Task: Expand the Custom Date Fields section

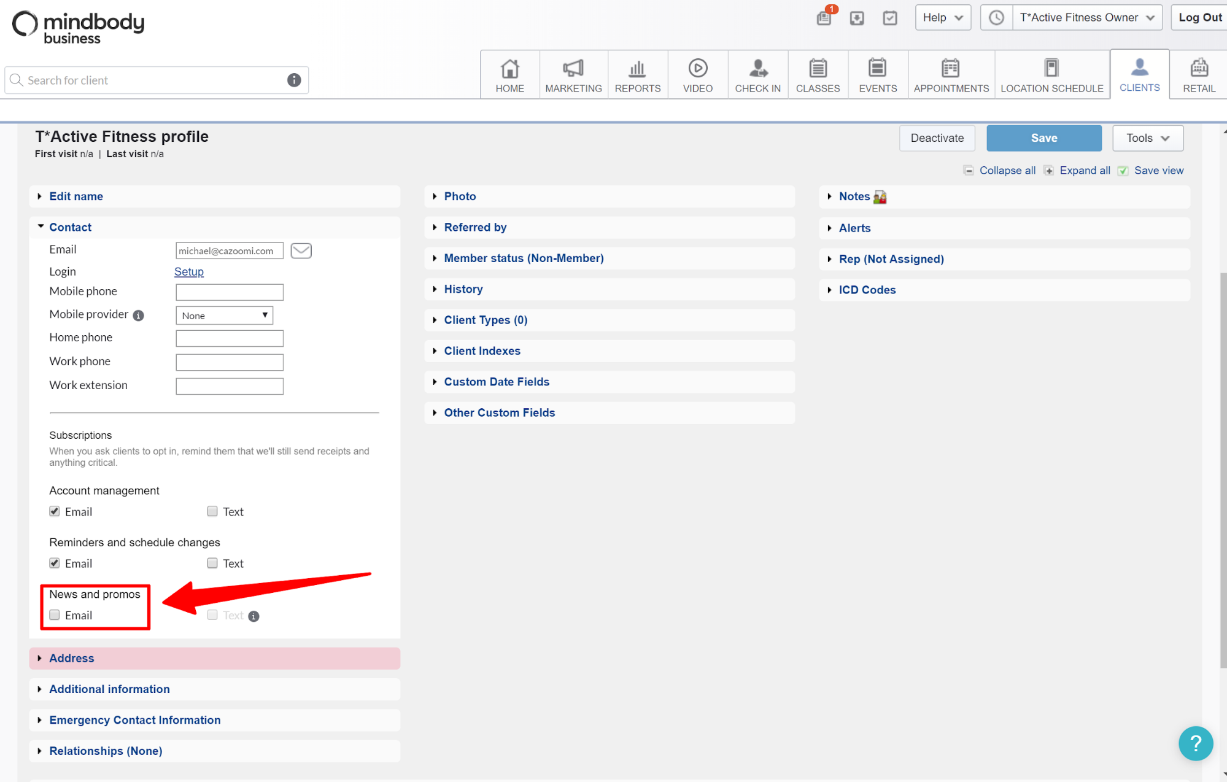Action: [610, 382]
